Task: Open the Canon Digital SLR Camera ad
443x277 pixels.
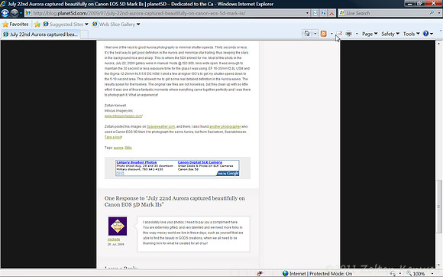Action: pos(200,162)
